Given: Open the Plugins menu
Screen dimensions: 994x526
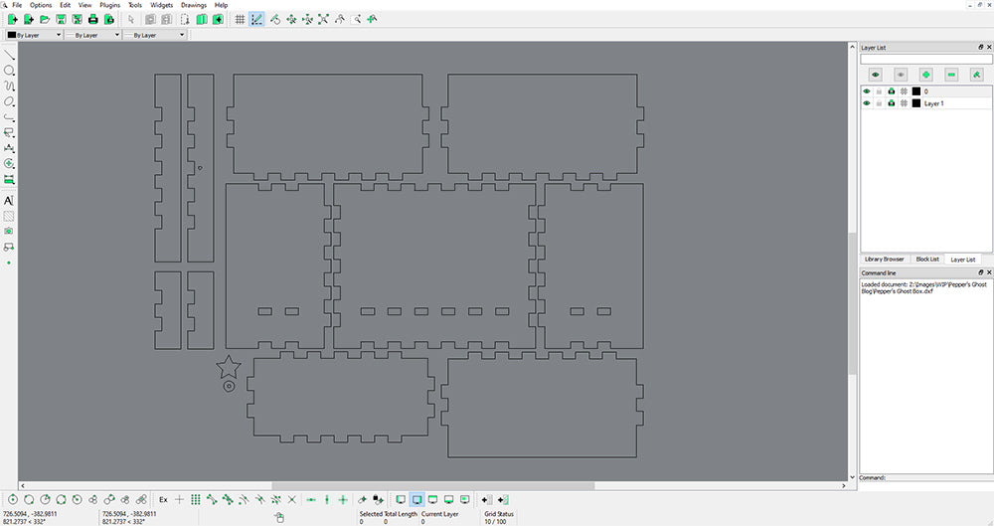Looking at the screenshot, I should (x=109, y=5).
